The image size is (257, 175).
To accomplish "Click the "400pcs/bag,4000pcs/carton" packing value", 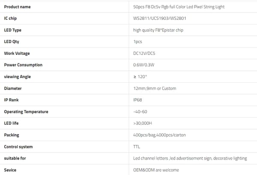I will [160, 135].
